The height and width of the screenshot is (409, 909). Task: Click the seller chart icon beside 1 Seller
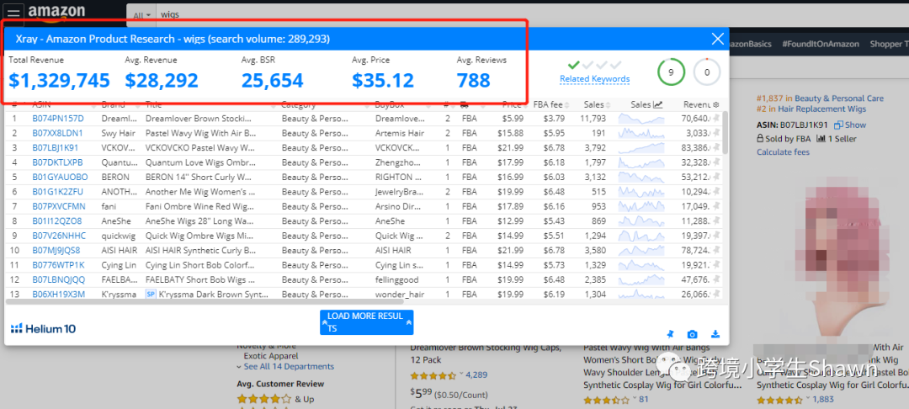pyautogui.click(x=821, y=139)
